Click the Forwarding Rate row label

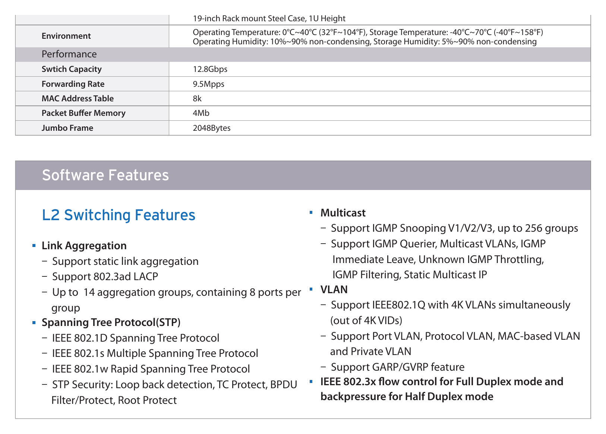[73, 84]
